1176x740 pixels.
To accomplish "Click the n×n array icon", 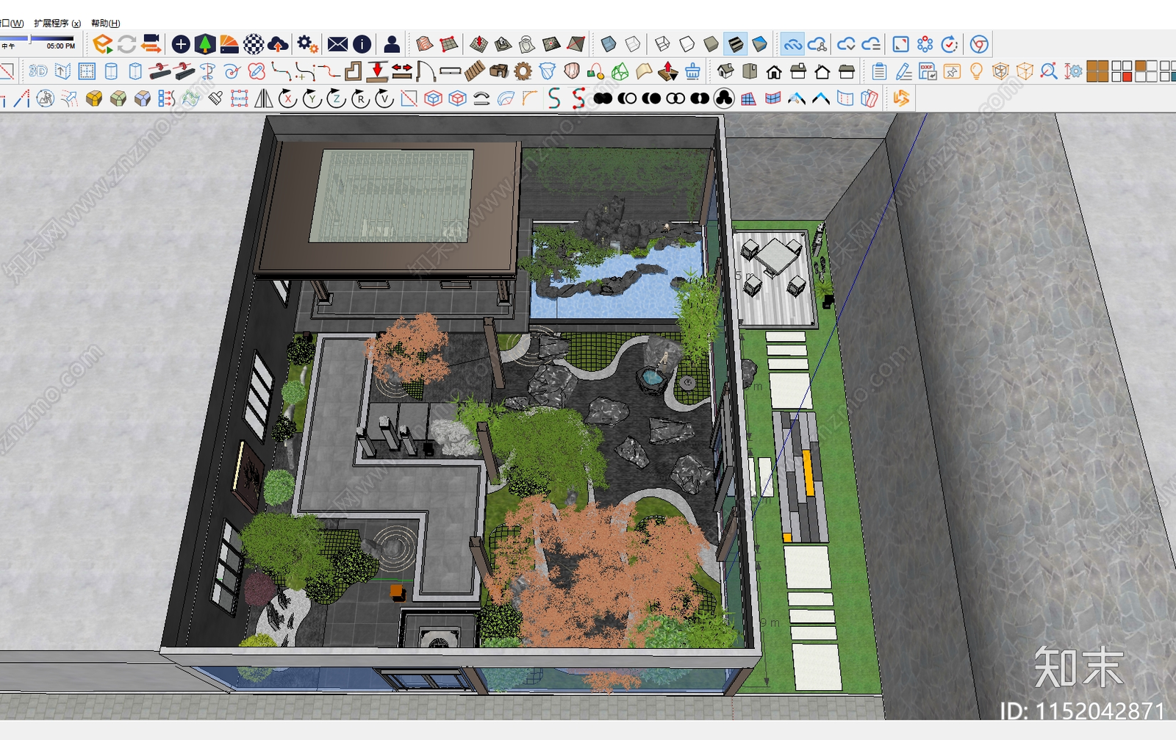I will point(239,98).
